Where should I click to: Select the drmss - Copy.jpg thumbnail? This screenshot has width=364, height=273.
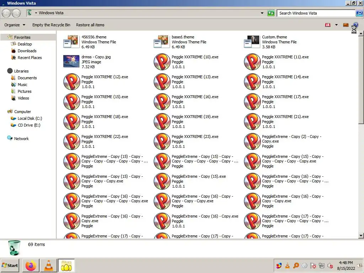[x=71, y=61]
